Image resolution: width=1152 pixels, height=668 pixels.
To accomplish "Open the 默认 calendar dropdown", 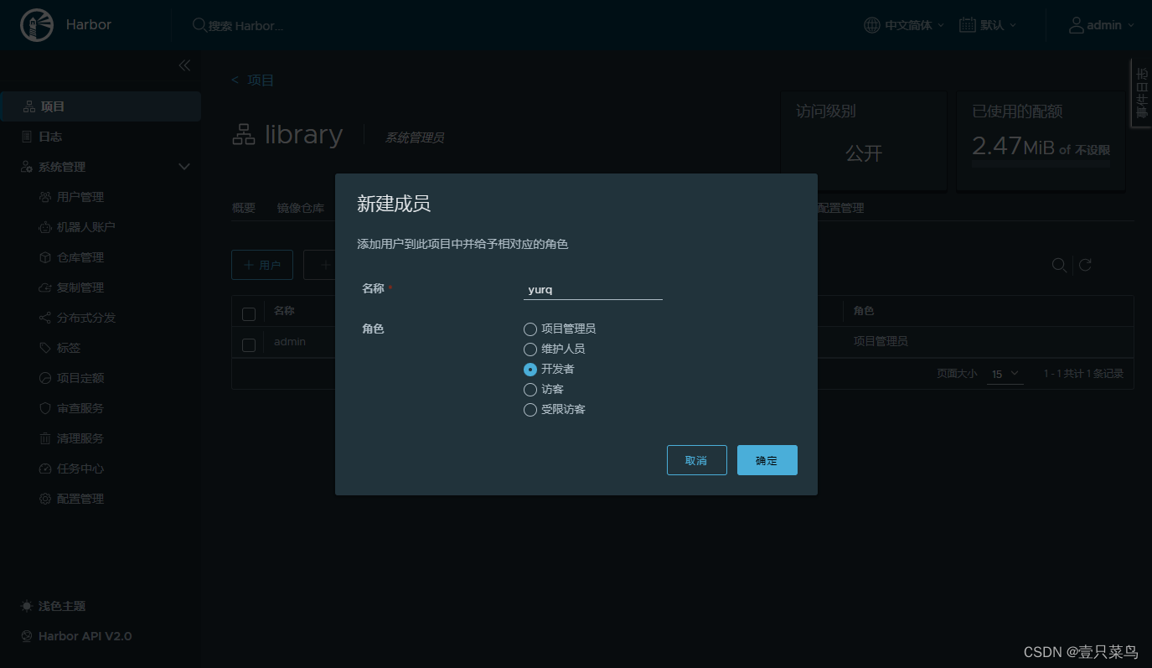I will pyautogui.click(x=989, y=25).
